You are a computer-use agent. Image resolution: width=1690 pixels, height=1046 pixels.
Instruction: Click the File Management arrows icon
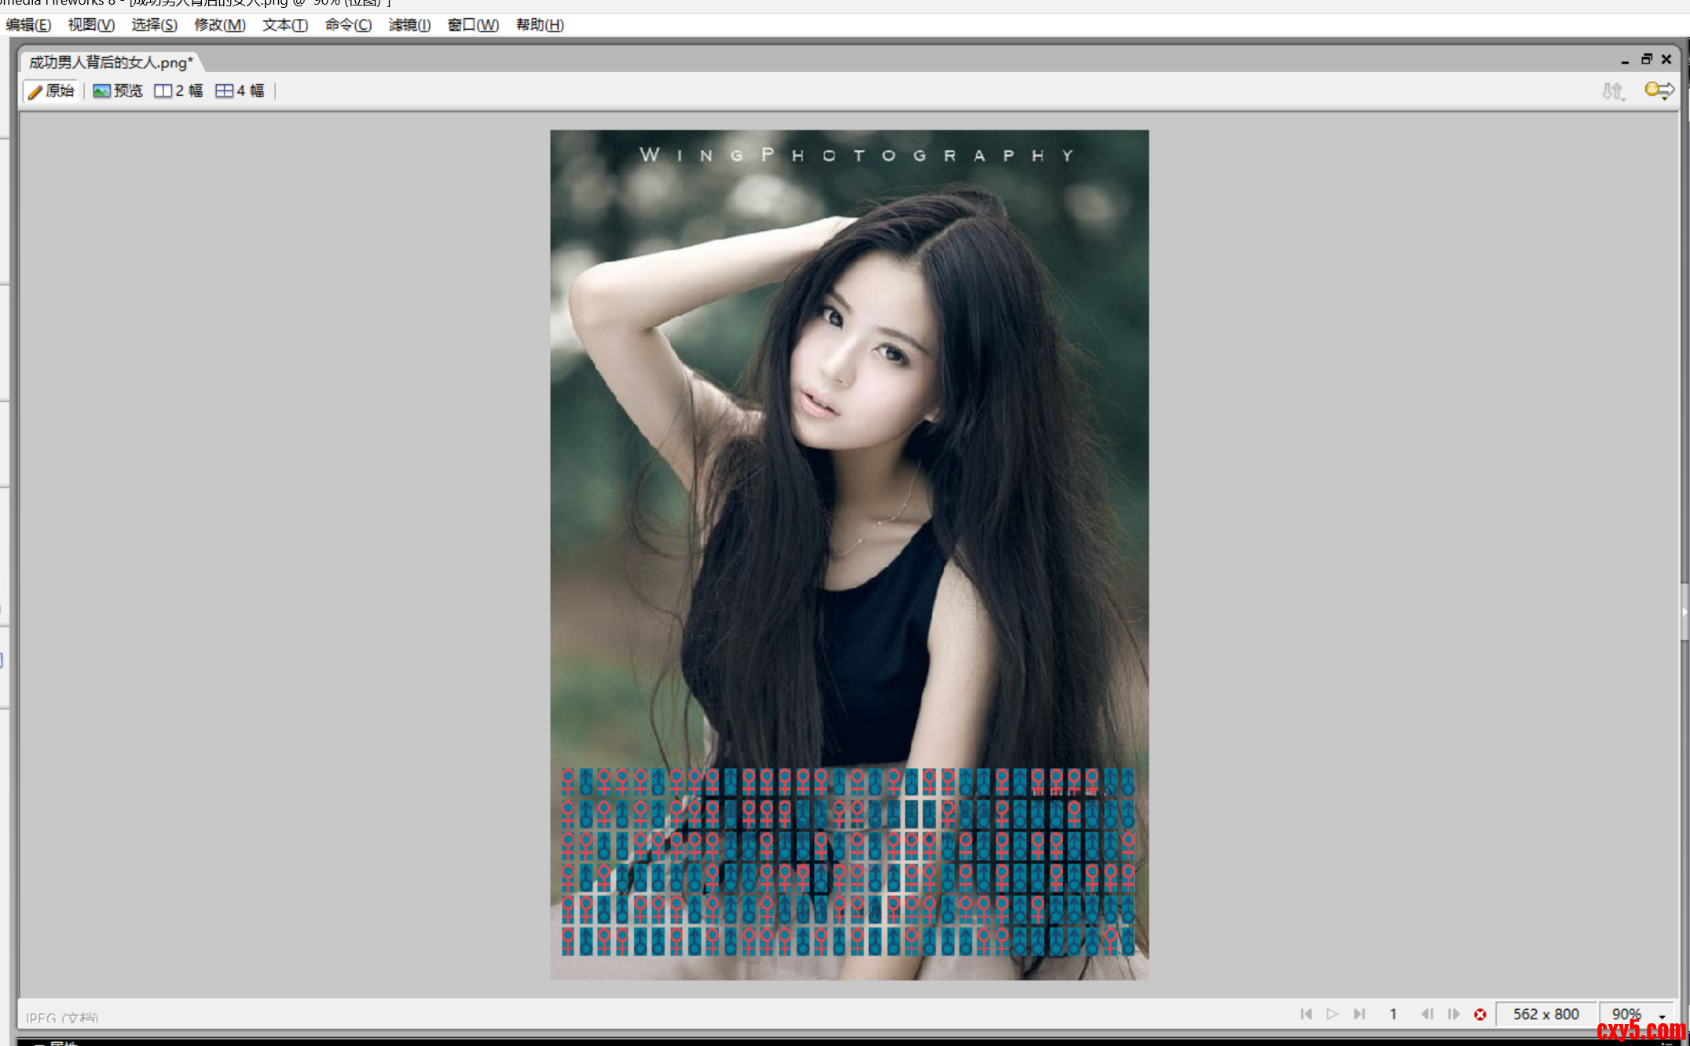click(x=1612, y=91)
